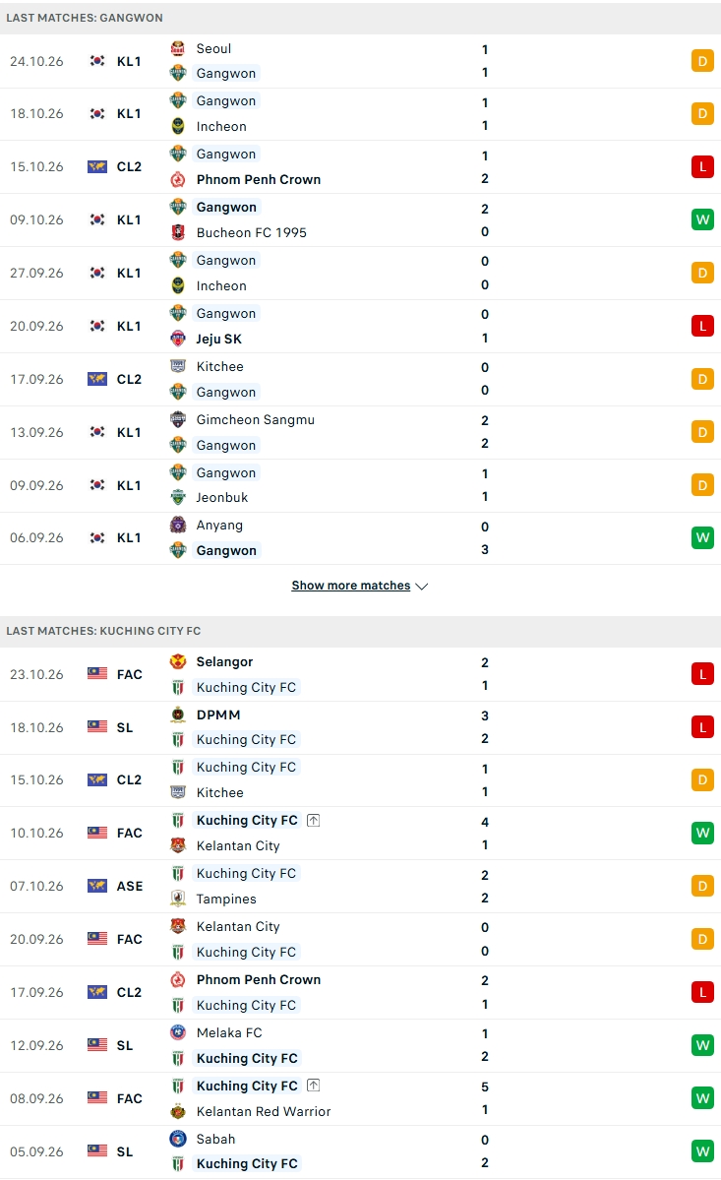Click the Phnom Penh Crown crest in the 15.10.26 Gangwon match

178,179
